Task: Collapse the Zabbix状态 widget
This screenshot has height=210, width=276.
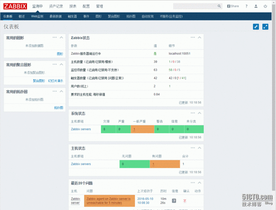Action: (200, 38)
